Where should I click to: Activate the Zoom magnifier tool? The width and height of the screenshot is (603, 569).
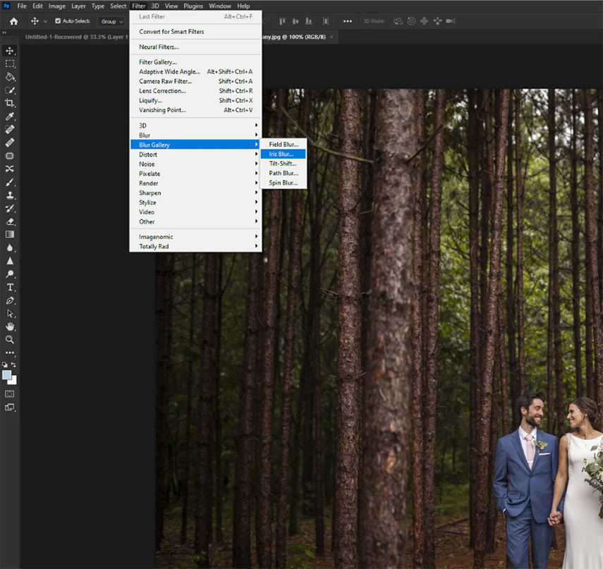10,339
